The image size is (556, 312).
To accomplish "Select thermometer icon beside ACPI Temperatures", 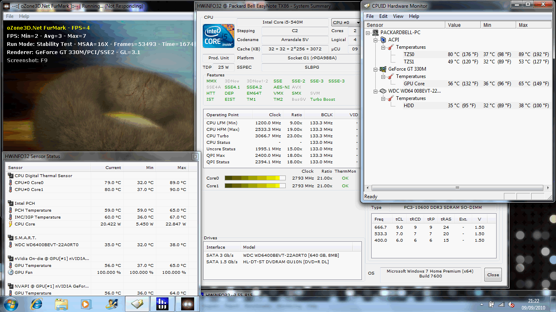I will (391, 47).
